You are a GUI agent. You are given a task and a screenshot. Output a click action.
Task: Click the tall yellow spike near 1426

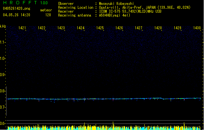tap(113, 125)
